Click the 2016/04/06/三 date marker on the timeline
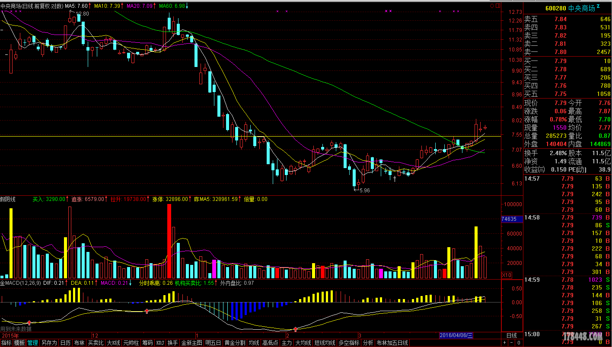The image size is (612, 347). pos(456,335)
